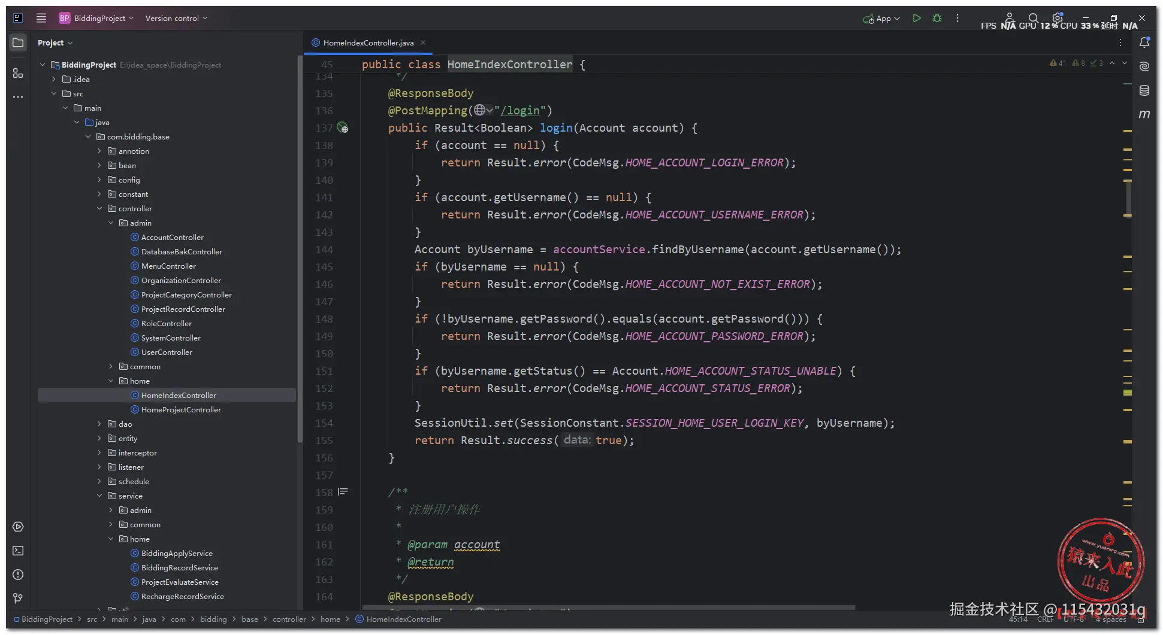Open editor tab options menu
Viewport: 1163px width, 635px height.
[1120, 42]
